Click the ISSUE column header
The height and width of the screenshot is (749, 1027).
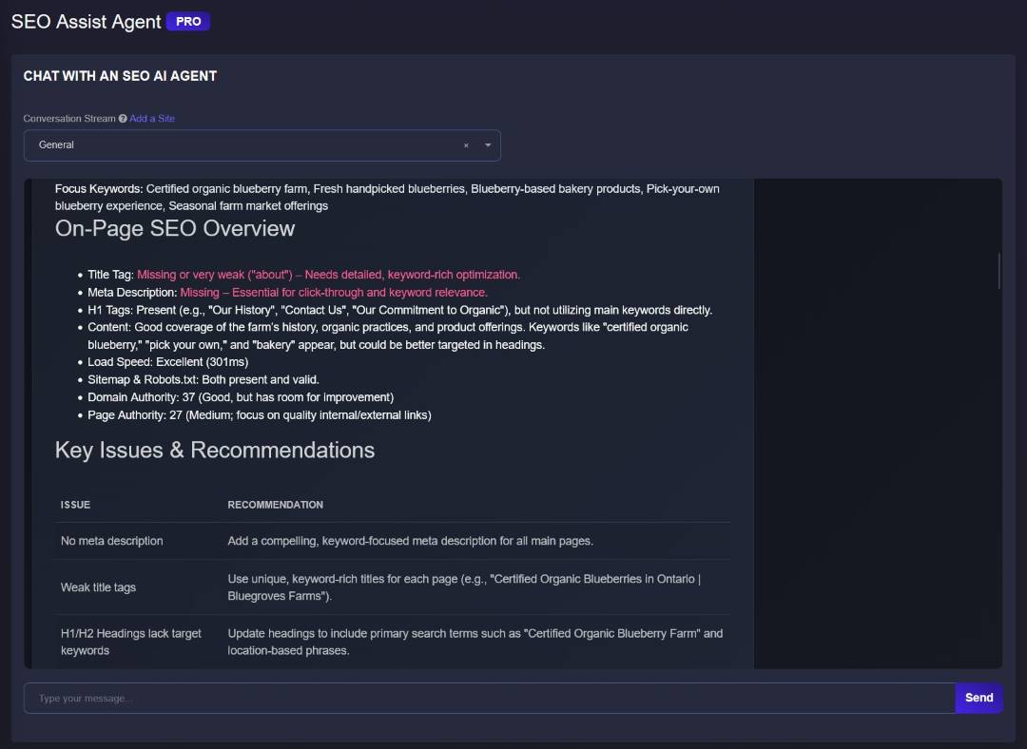pyautogui.click(x=75, y=505)
